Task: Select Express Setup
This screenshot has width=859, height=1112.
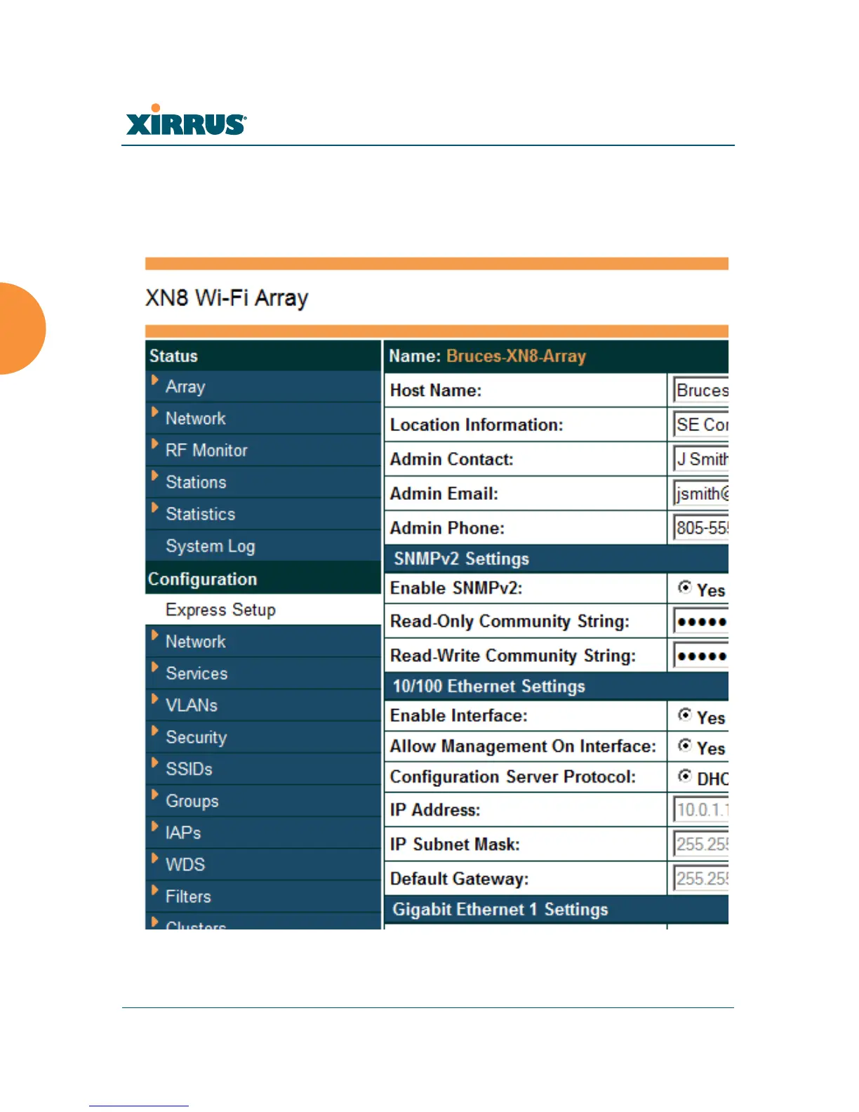Action: pyautogui.click(x=220, y=609)
